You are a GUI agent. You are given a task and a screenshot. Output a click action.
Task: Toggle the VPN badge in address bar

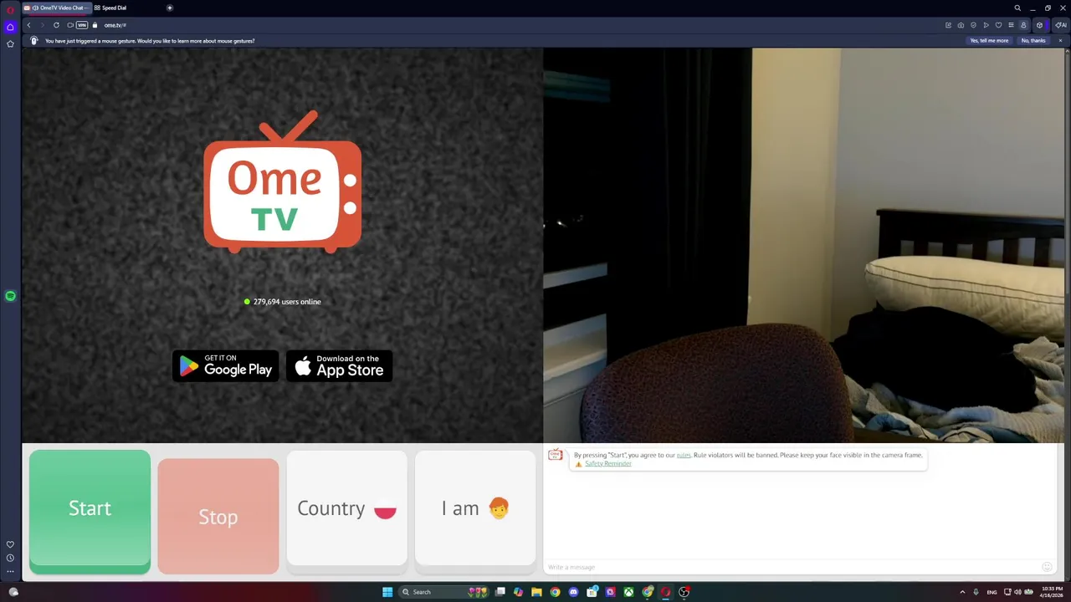point(82,25)
